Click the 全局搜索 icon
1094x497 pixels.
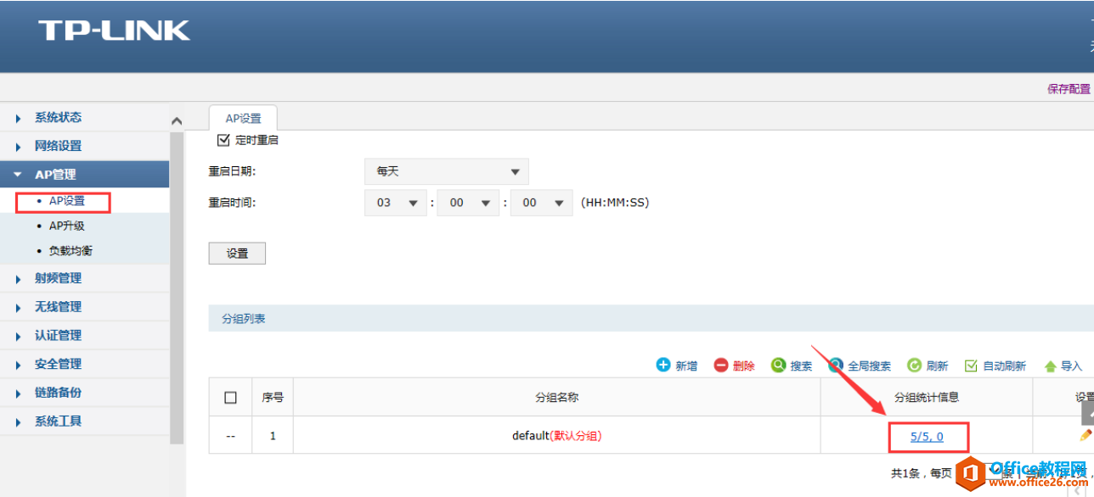click(x=836, y=365)
